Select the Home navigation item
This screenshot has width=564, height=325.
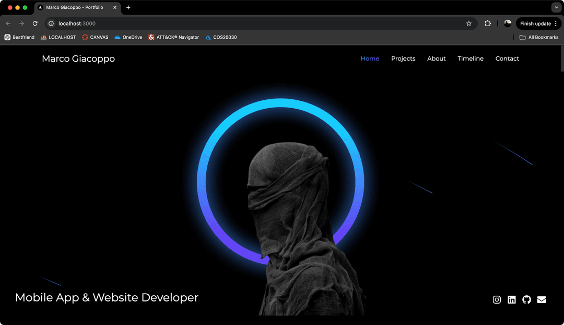(x=370, y=59)
